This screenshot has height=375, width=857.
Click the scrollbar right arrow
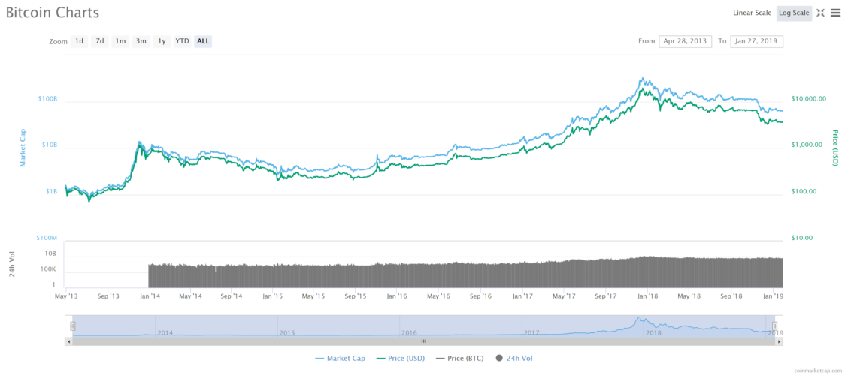pos(779,341)
